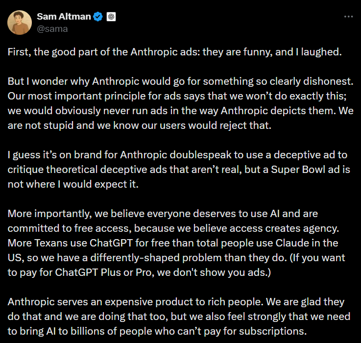The image size is (361, 343).
Task: Open Sam Altman's profile picture
Action: point(20,23)
